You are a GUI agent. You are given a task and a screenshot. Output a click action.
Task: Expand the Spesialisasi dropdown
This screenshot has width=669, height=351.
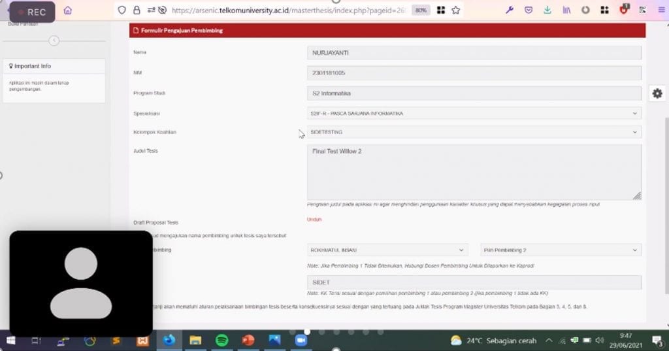(474, 113)
